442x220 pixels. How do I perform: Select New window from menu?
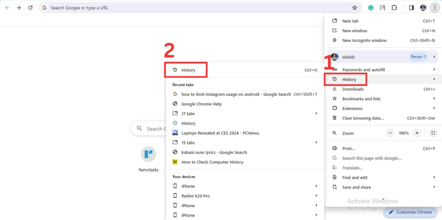tap(383, 31)
